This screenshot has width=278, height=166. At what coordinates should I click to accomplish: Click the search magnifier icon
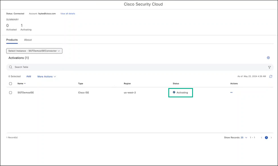pyautogui.click(x=11, y=67)
